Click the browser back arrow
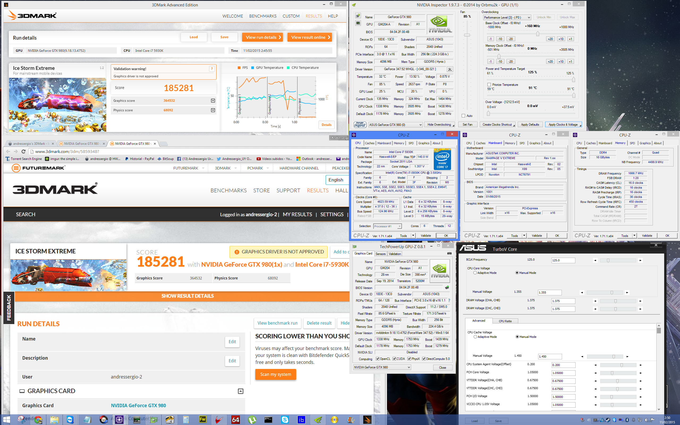This screenshot has width=680, height=425. [8, 151]
